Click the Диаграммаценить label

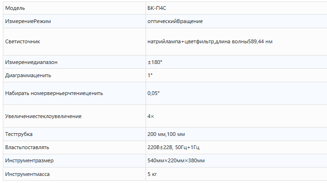(x=28, y=75)
